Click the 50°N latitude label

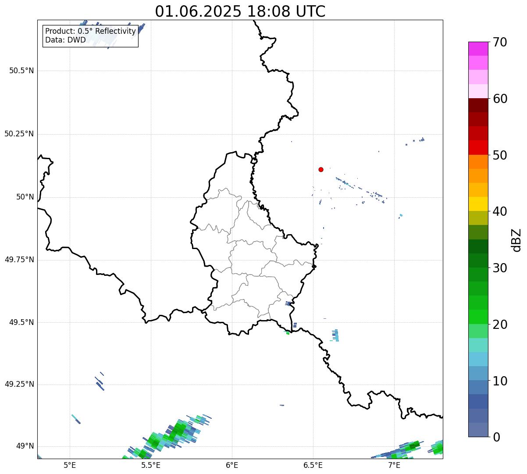(25, 197)
